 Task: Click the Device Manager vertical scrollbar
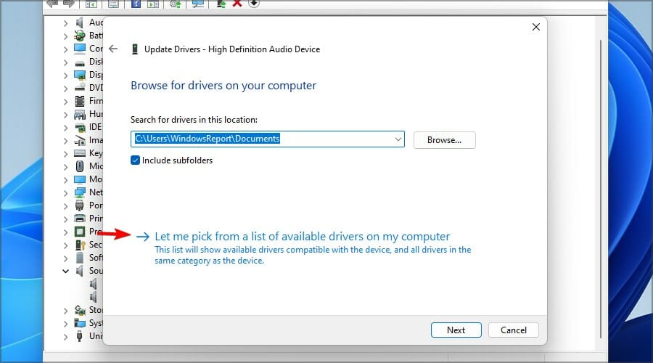click(x=601, y=189)
